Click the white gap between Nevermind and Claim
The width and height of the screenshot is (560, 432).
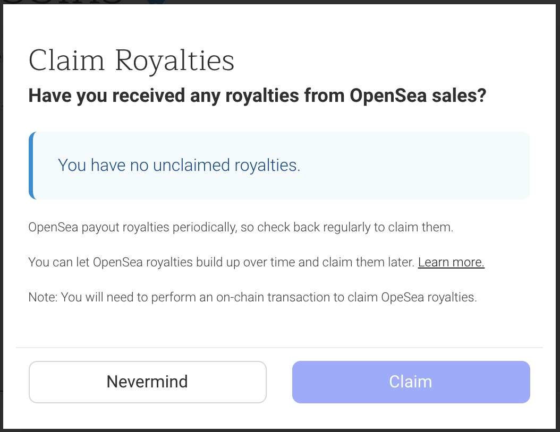coord(279,382)
